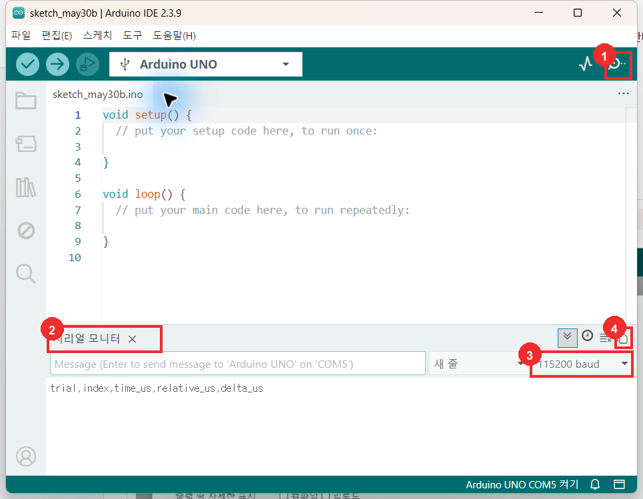This screenshot has width=643, height=499.
Task: Select the sketch_may30b.ino editor tab
Action: (97, 95)
